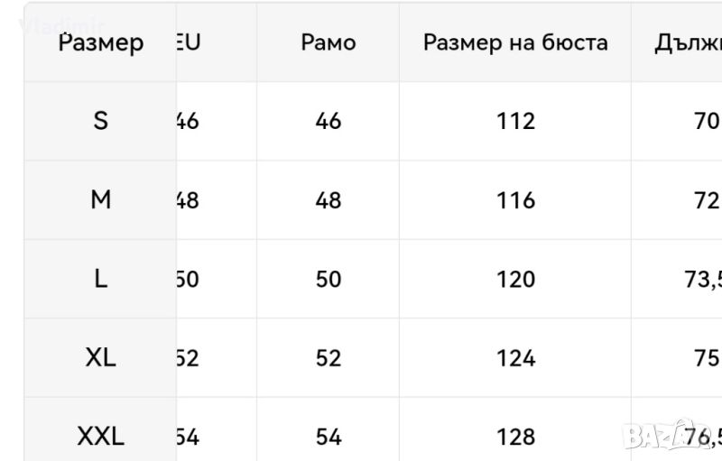Viewport: 722px width, 461px height.
Task: Select the S size row label
Action: tap(100, 121)
